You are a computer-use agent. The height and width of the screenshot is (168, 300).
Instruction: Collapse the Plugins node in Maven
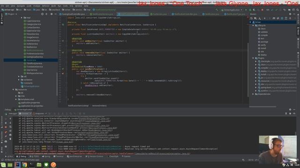pyautogui.click(x=253, y=58)
